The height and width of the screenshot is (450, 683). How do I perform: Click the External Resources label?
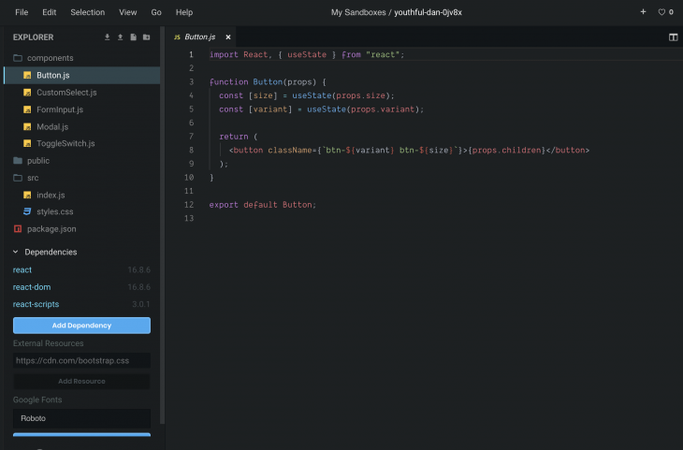pos(49,343)
